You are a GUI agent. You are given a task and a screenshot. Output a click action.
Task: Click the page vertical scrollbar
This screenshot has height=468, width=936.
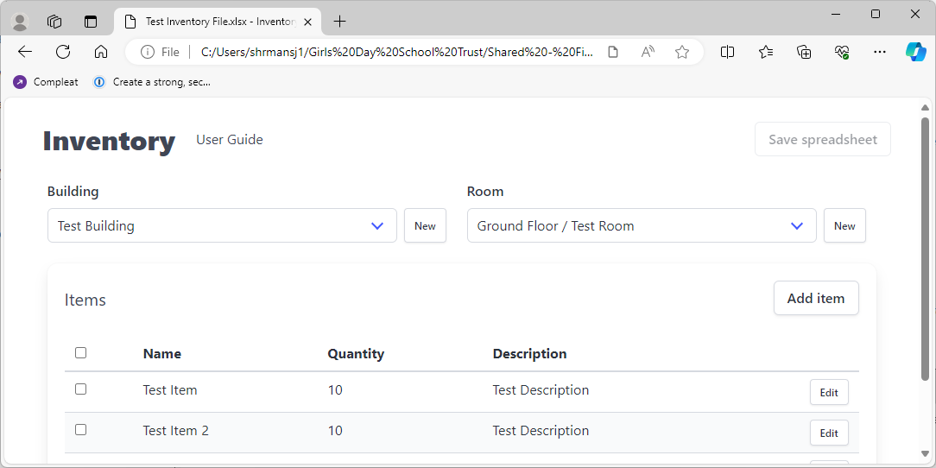(x=925, y=249)
